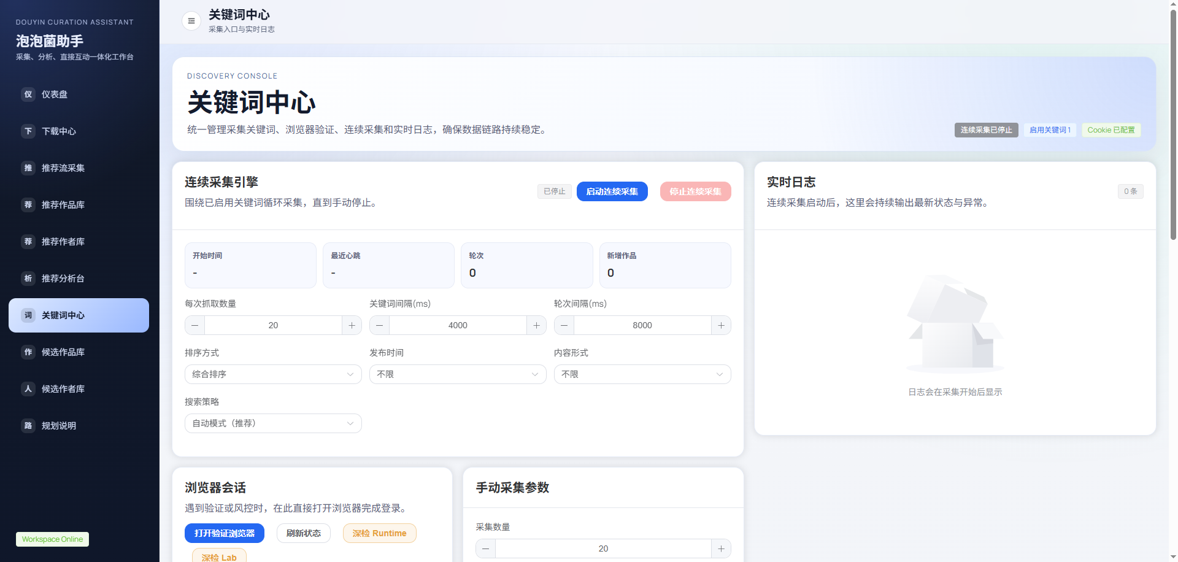Image resolution: width=1178 pixels, height=562 pixels.
Task: Navigate to 推荐作者库
Action: (79, 242)
